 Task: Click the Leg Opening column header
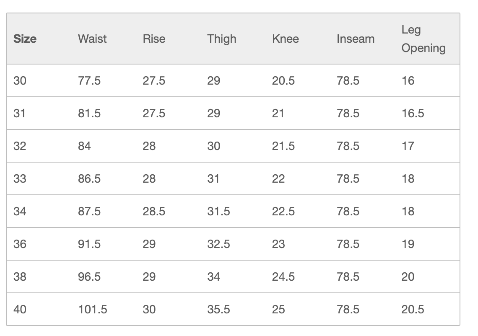coord(423,39)
